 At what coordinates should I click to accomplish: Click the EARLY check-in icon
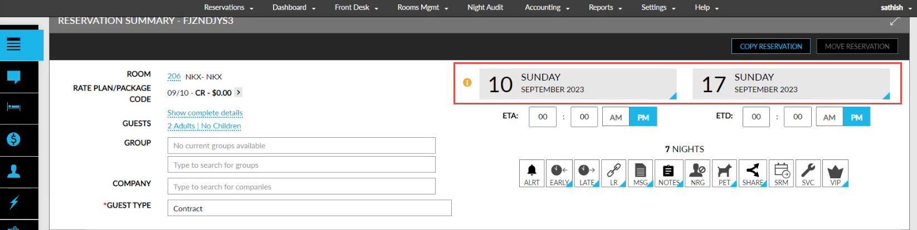pyautogui.click(x=559, y=174)
